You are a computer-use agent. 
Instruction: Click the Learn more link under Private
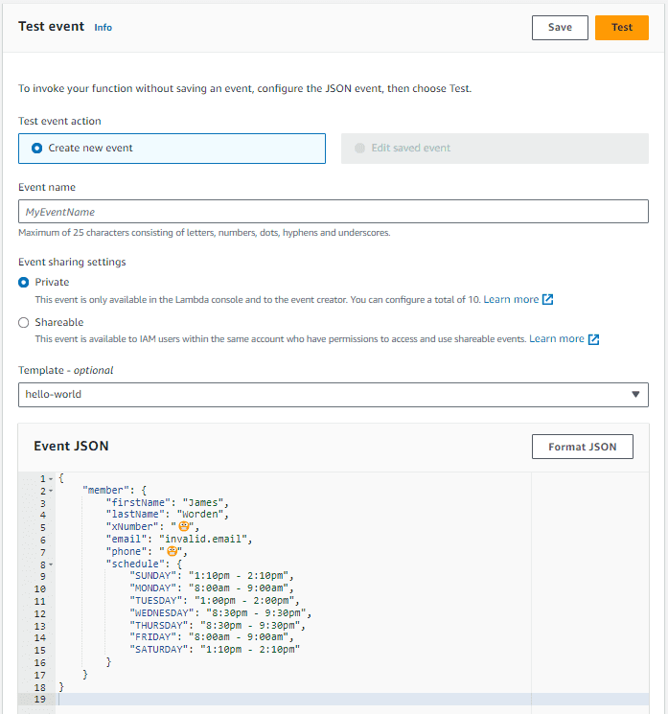tap(511, 300)
